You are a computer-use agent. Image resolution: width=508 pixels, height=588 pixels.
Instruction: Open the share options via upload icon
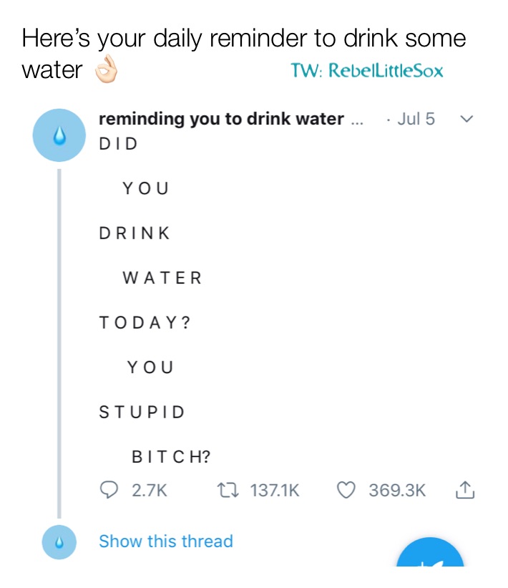pos(466,490)
